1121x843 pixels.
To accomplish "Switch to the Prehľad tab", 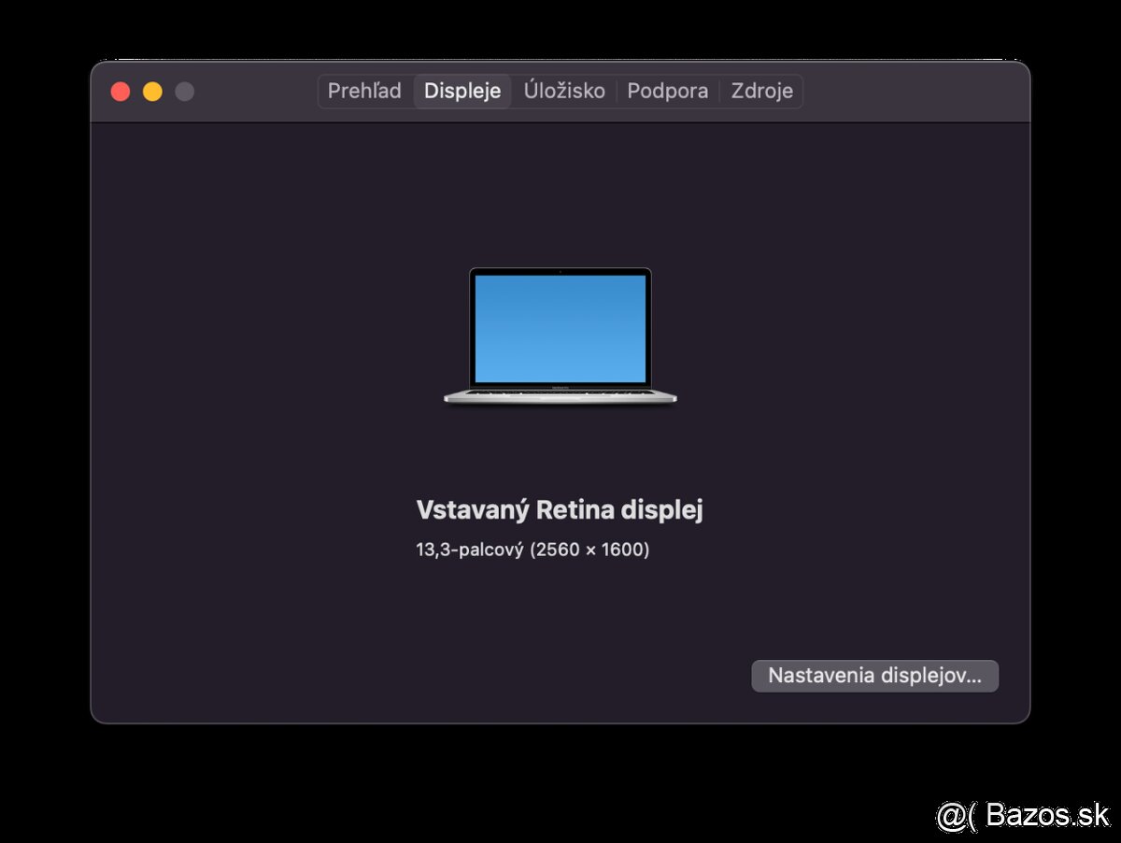I will coord(364,91).
